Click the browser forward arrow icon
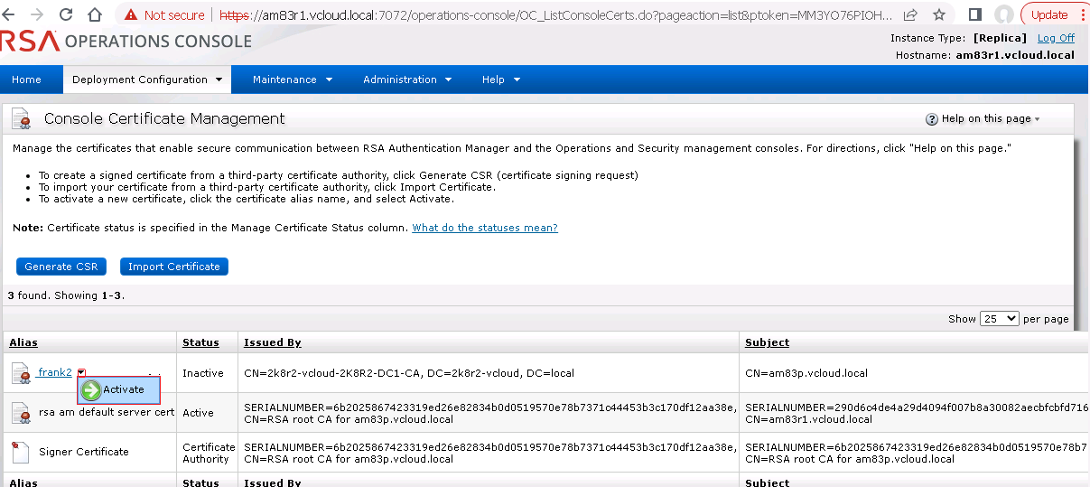The width and height of the screenshot is (1090, 487). point(37,14)
